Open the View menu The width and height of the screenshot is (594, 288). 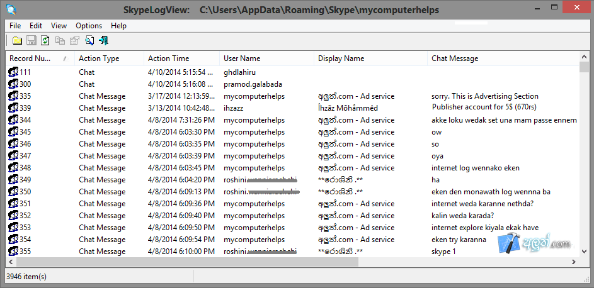pos(59,26)
